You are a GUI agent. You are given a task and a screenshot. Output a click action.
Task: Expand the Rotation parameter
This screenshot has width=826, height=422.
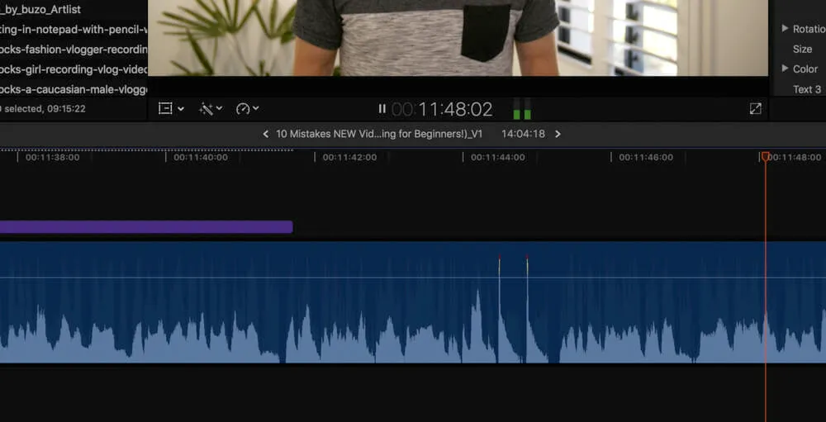(x=785, y=29)
